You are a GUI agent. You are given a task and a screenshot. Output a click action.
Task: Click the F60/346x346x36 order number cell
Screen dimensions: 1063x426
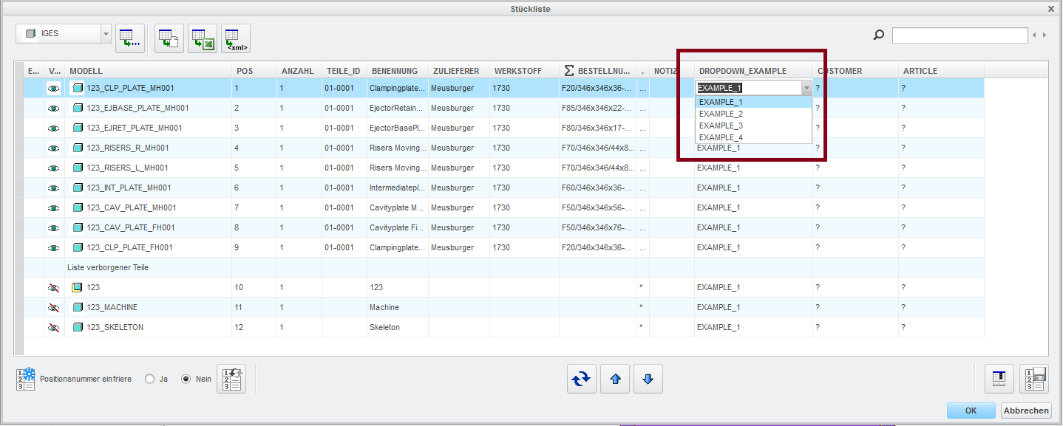click(x=597, y=188)
